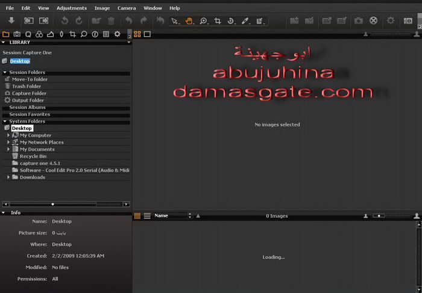The width and height of the screenshot is (422, 293).
Task: Click the Rotate Right toolbar icon
Action: coord(78,20)
